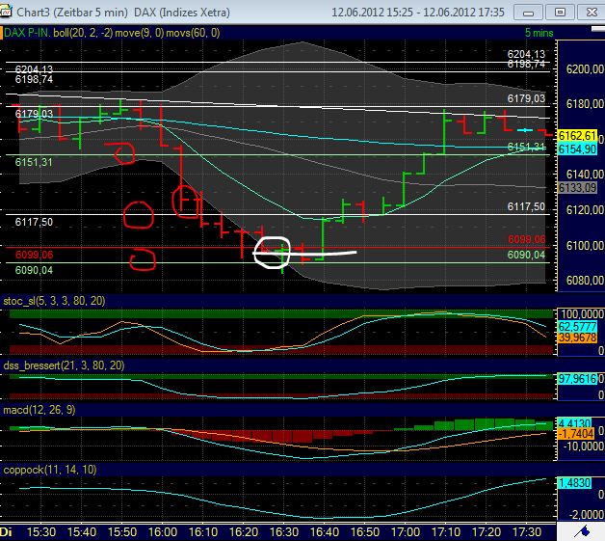Close the Chart3 DAX window
Viewport: 605px width, 541px height.
point(592,13)
